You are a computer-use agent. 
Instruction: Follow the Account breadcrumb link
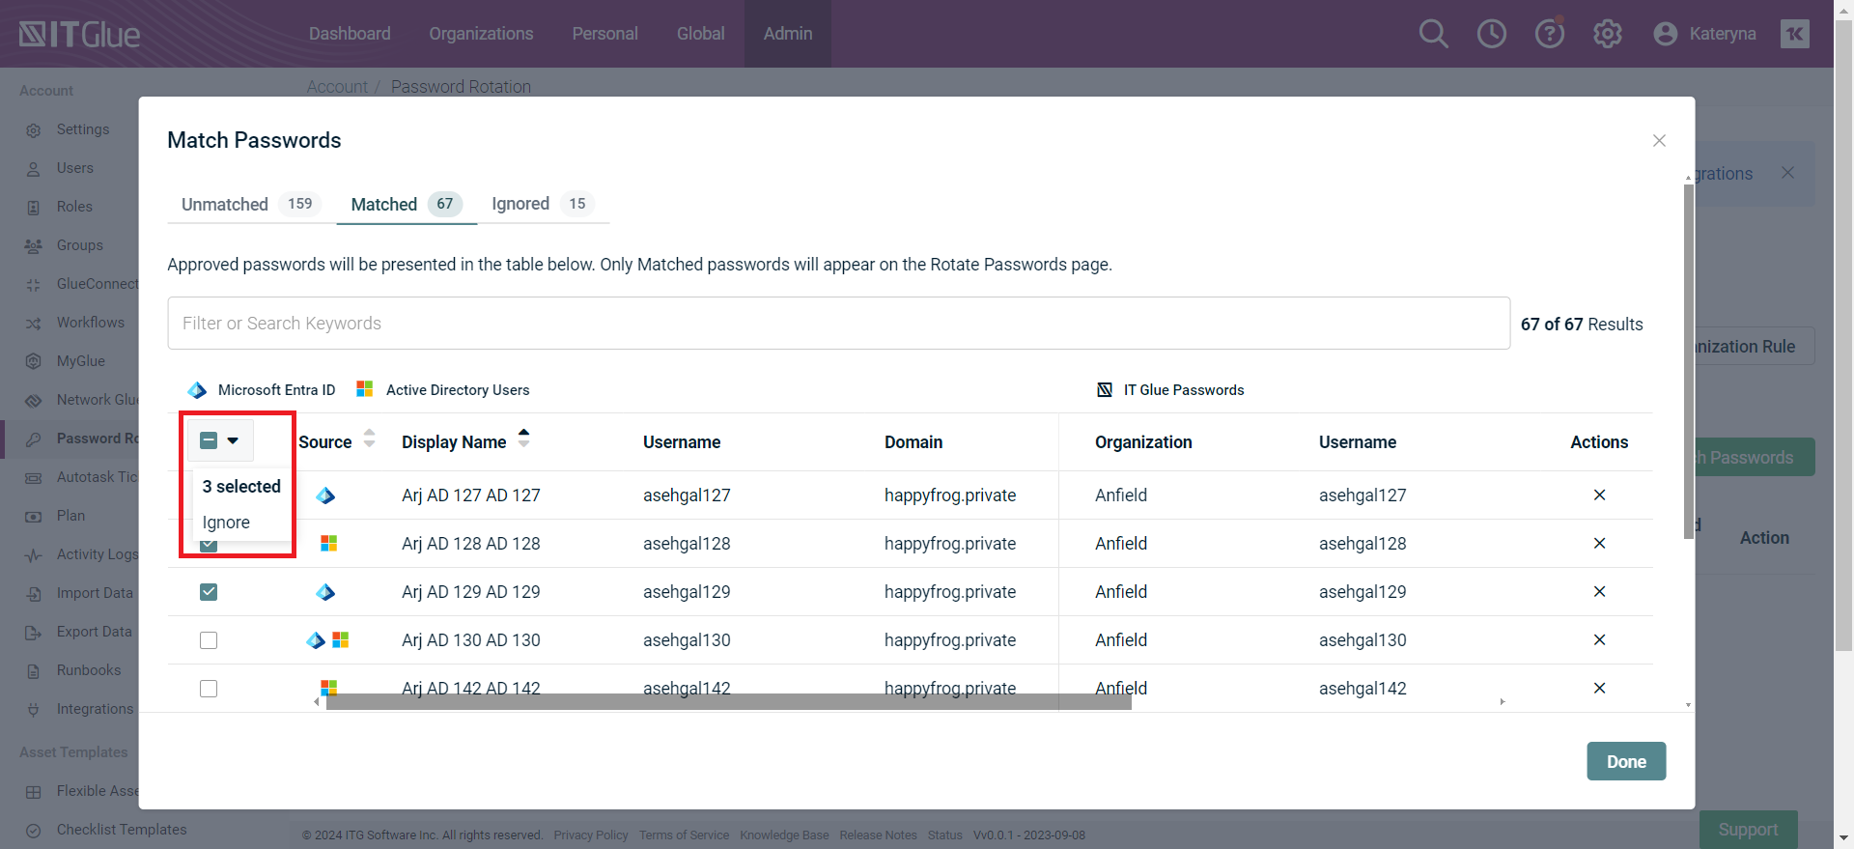tap(337, 87)
